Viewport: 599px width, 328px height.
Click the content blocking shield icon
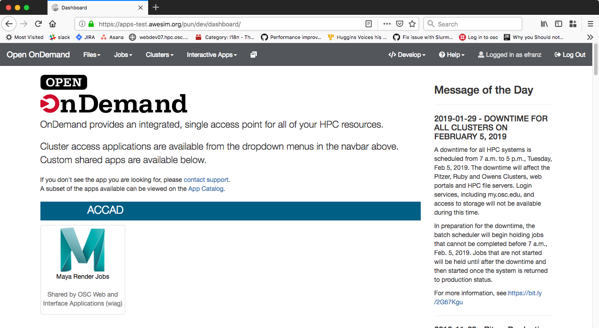[400, 24]
